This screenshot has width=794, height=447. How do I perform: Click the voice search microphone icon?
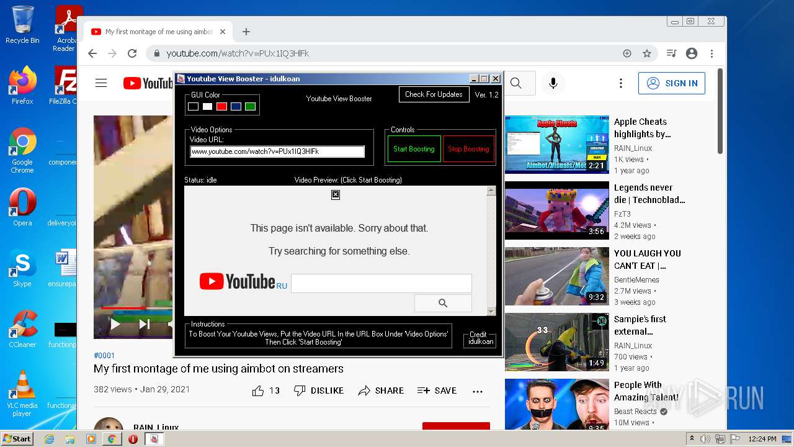pyautogui.click(x=553, y=83)
